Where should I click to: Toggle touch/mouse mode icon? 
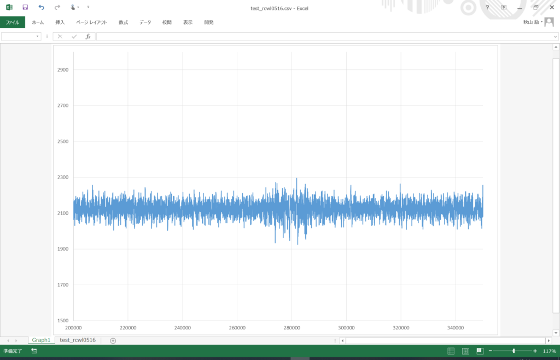(x=73, y=7)
